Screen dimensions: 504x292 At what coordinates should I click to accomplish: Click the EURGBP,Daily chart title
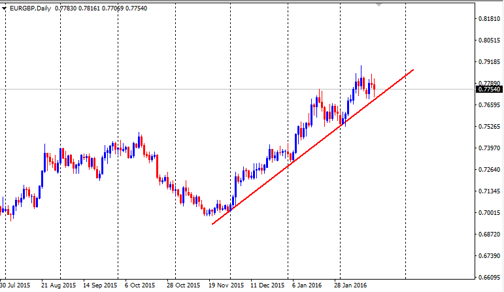31,8
